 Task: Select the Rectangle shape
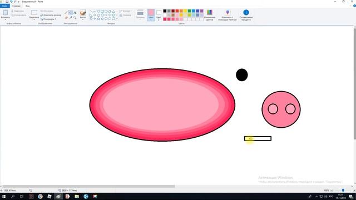click(x=102, y=11)
